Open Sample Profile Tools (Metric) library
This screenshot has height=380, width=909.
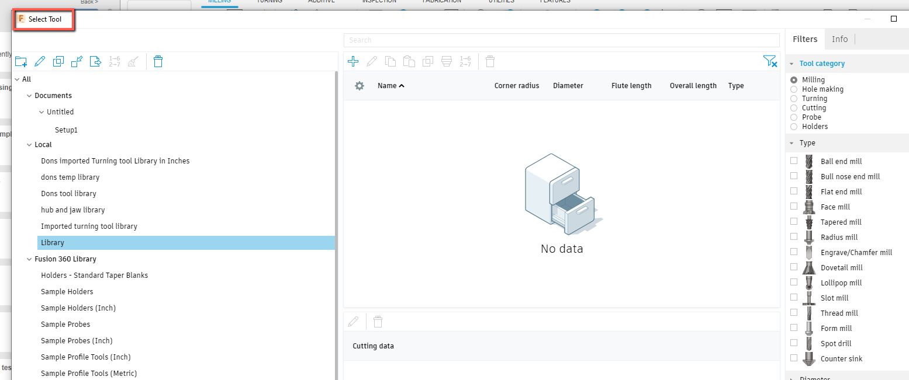coord(89,374)
